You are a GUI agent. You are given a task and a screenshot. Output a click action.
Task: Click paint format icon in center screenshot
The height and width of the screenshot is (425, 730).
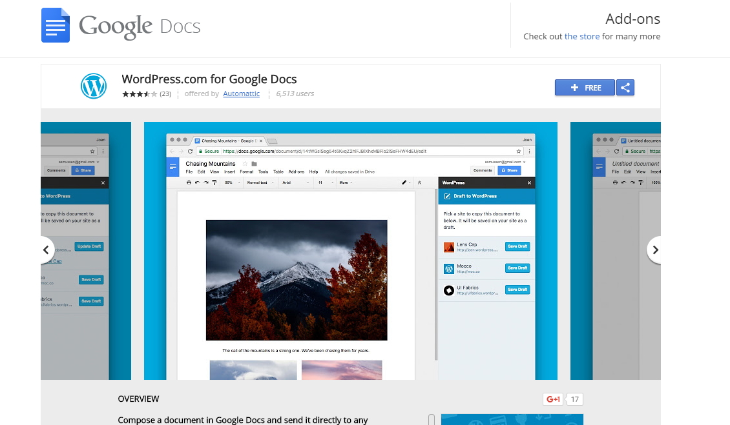pos(214,183)
